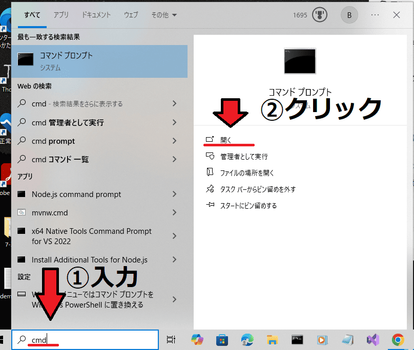Screen dimensions: 414x350
Task: Open the B user account avatar
Action: tap(349, 15)
